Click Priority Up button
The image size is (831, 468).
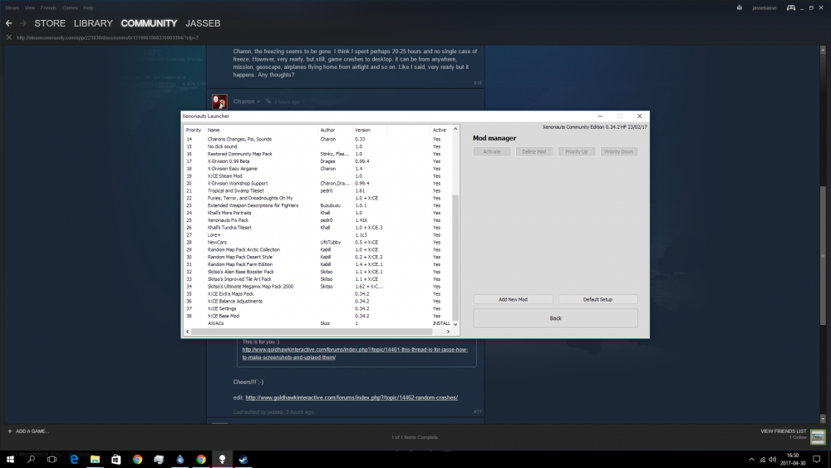point(577,151)
